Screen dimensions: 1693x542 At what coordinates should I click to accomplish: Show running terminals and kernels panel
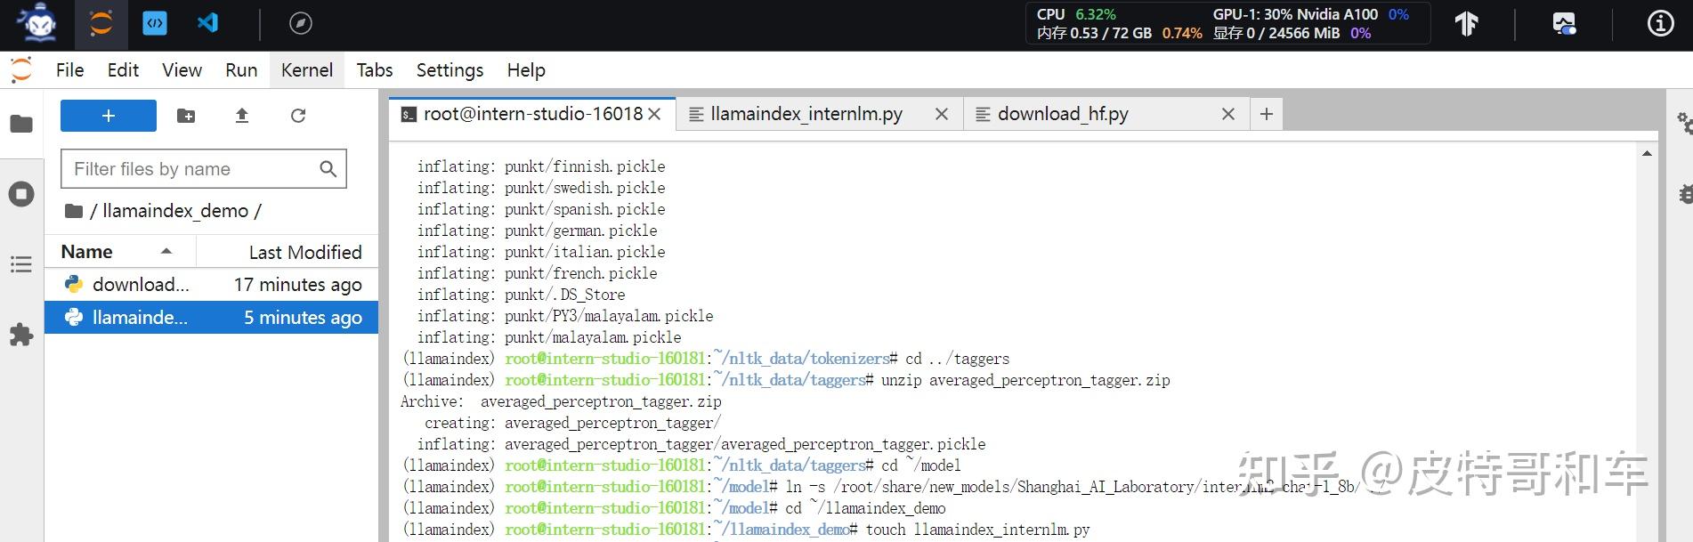pyautogui.click(x=21, y=194)
